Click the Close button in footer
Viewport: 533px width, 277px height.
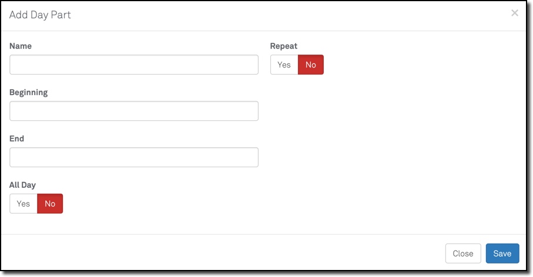pyautogui.click(x=462, y=254)
